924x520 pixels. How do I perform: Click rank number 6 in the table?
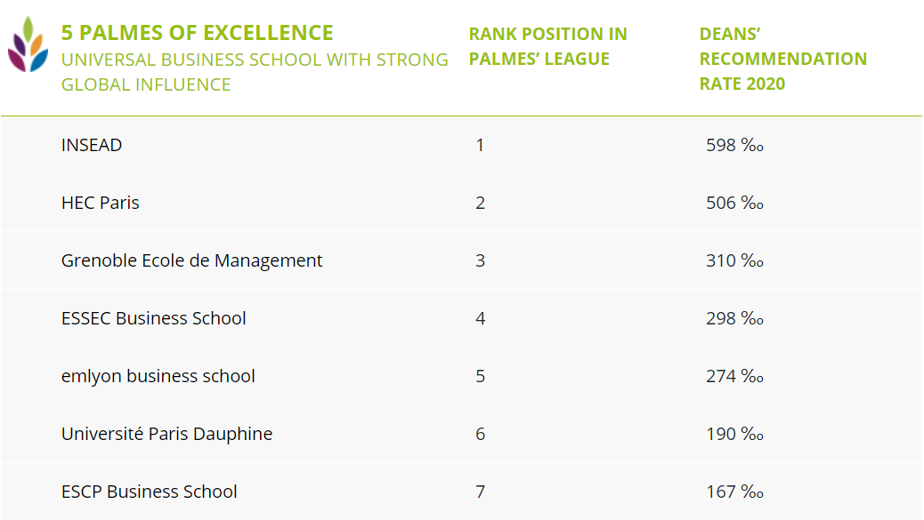[480, 434]
